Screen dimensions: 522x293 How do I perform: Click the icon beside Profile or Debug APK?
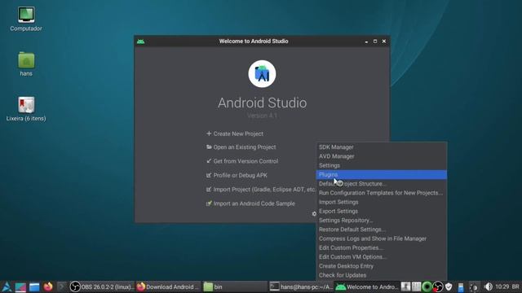tap(209, 175)
